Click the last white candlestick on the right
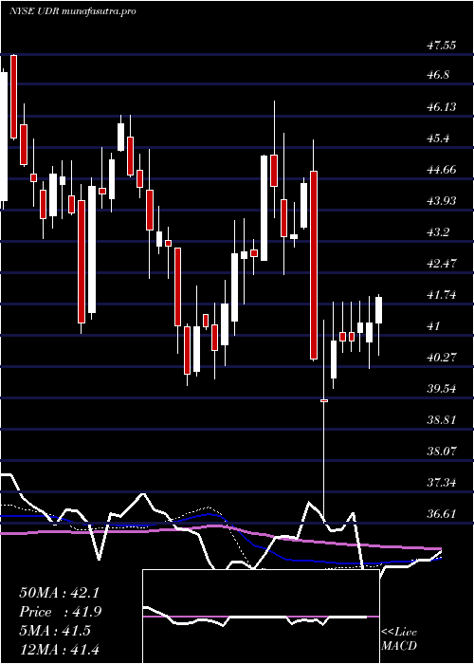The height and width of the screenshot is (664, 474). (379, 310)
